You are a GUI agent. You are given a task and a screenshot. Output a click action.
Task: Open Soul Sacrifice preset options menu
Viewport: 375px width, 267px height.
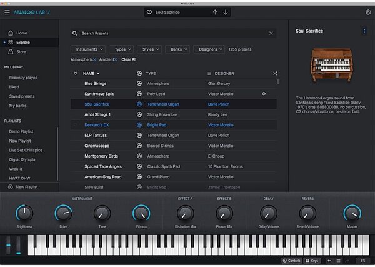click(x=364, y=31)
